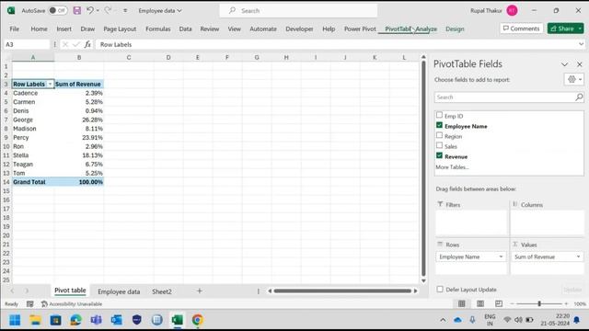This screenshot has height=331, width=589.
Task: Click the Insert Function fx icon
Action: click(87, 44)
